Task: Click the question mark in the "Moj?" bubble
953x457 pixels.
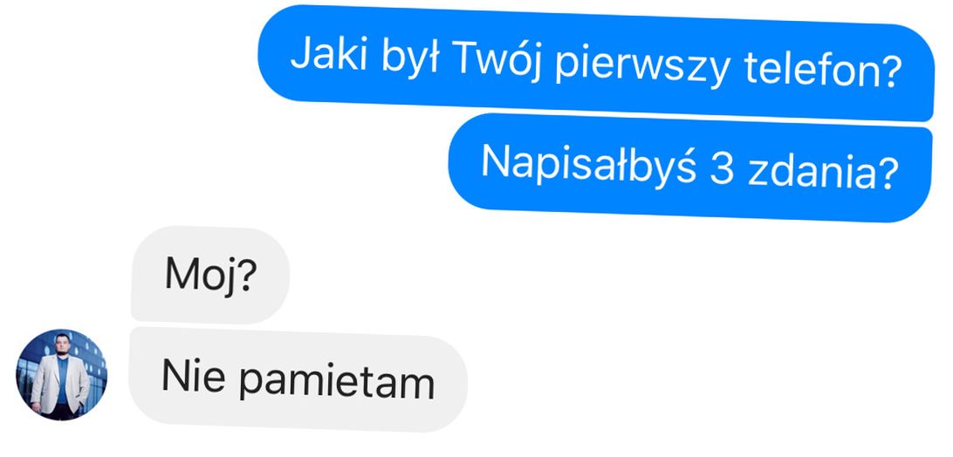Action: (244, 276)
